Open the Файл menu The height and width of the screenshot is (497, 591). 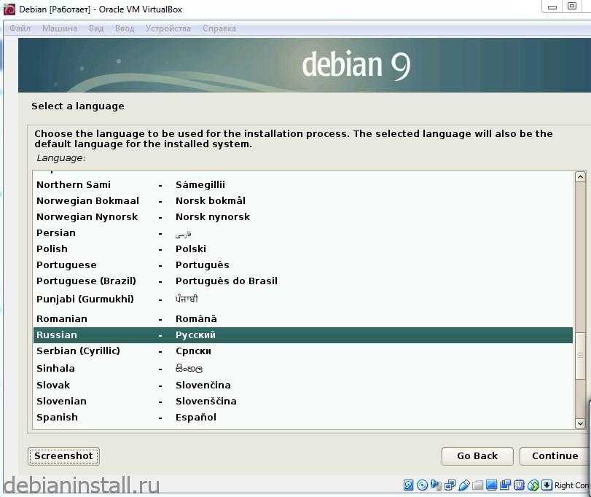20,28
